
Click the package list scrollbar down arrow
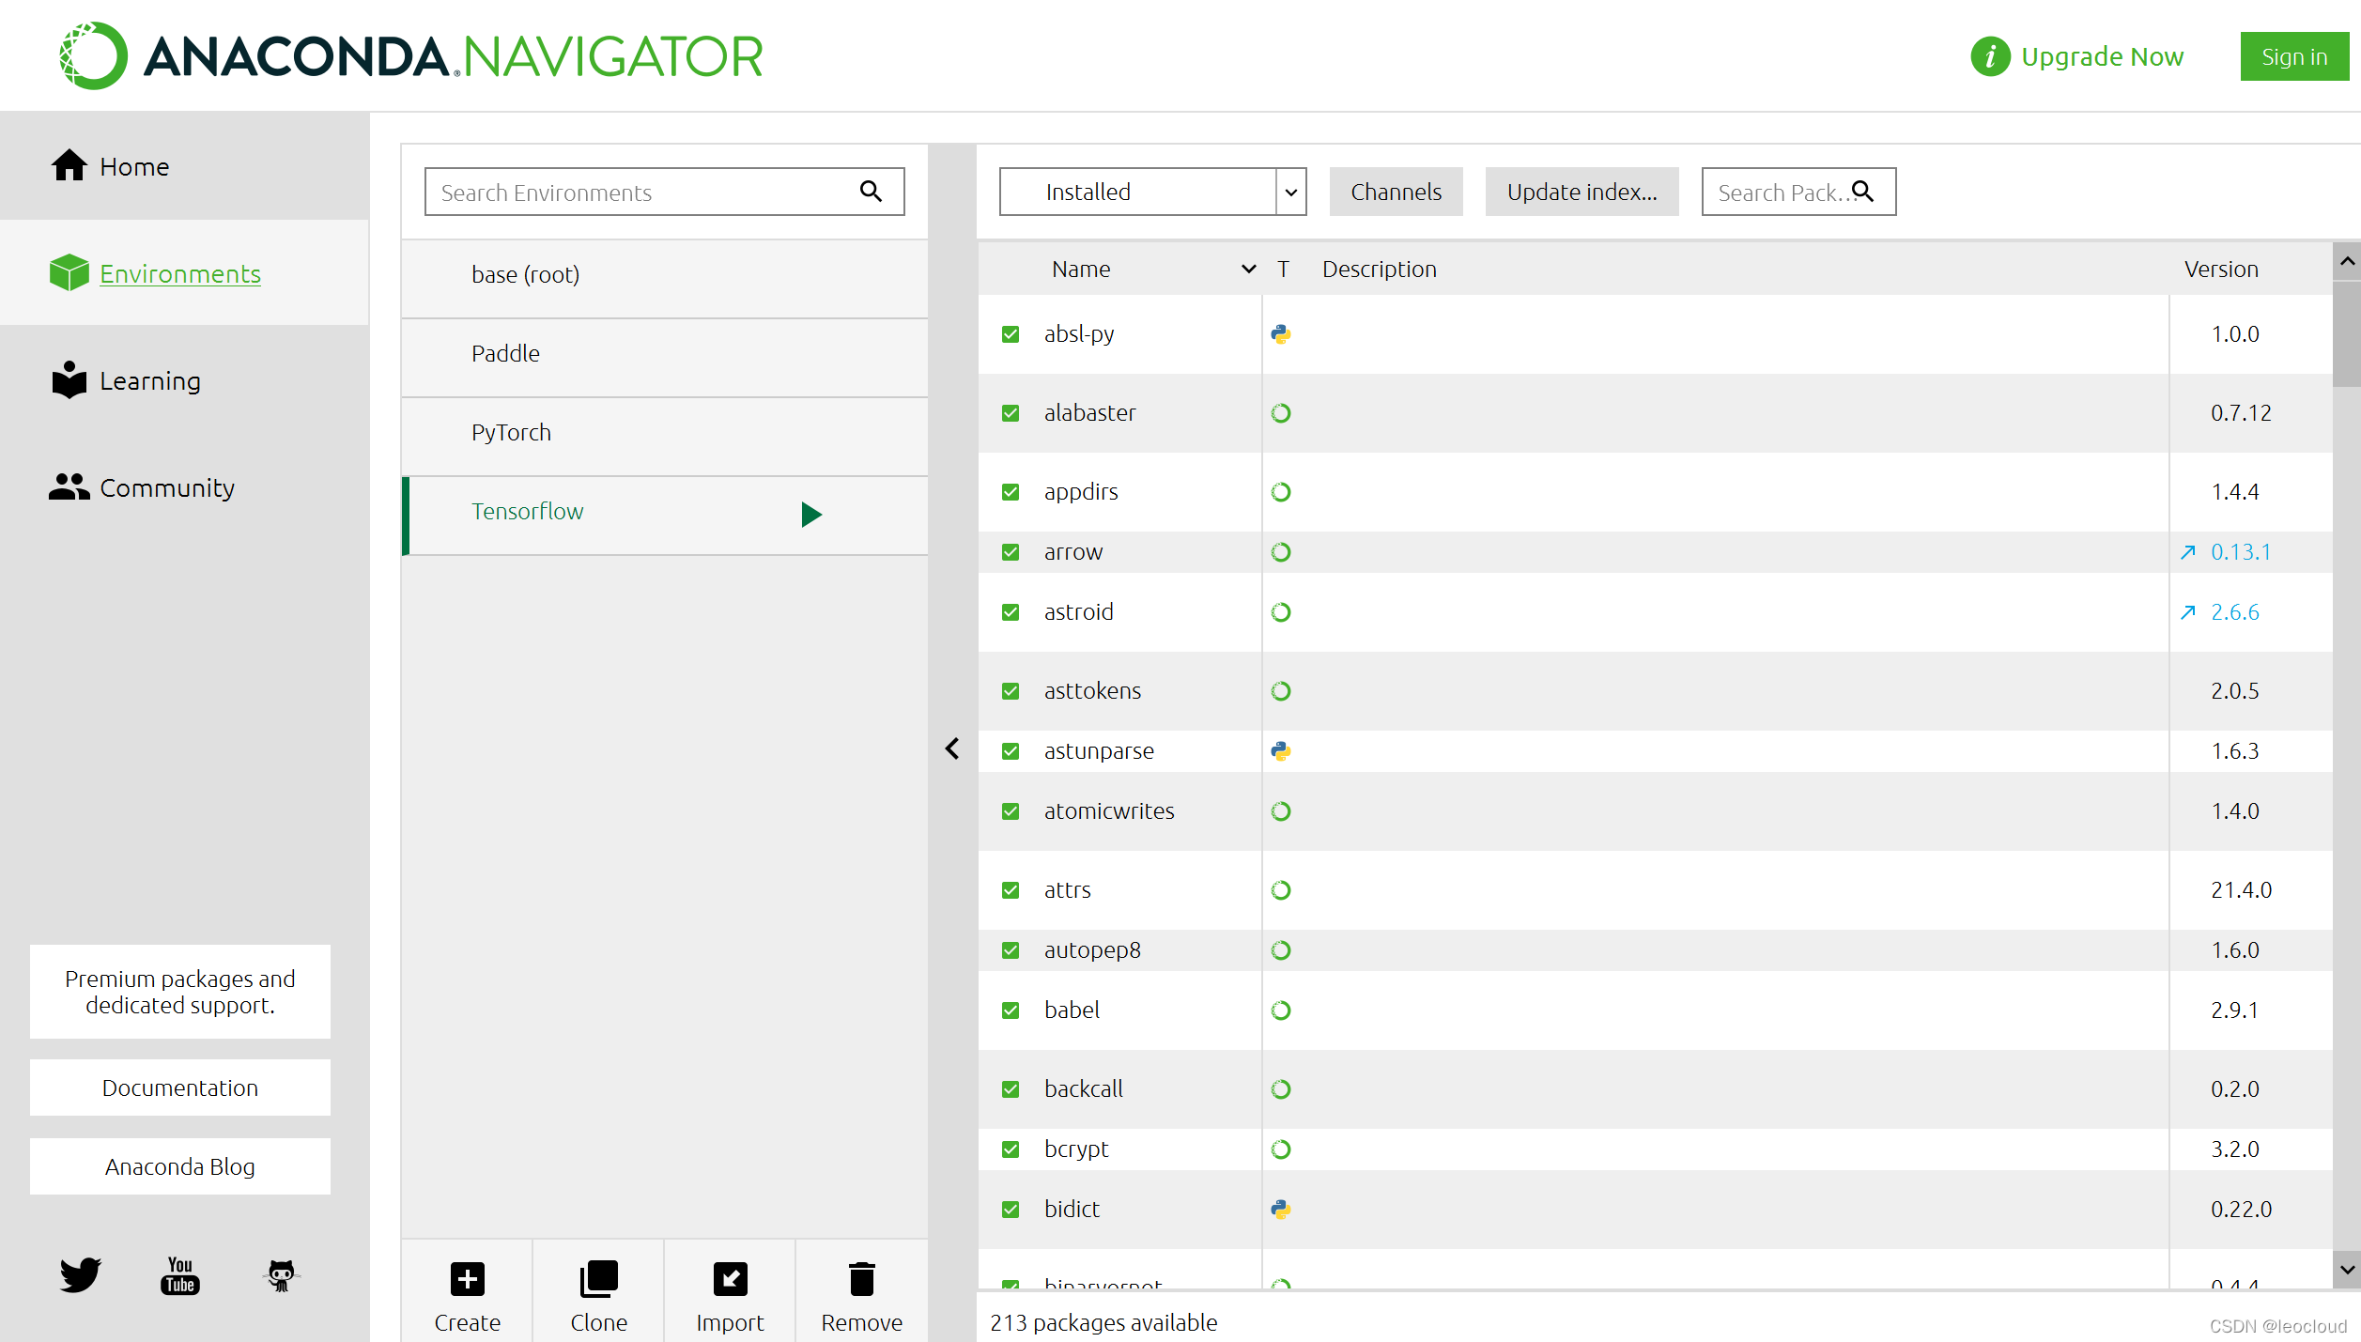[x=2346, y=1270]
